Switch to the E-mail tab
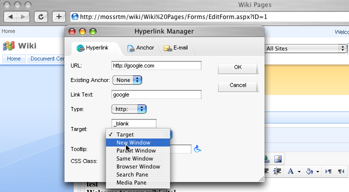349x192 pixels. point(176,48)
